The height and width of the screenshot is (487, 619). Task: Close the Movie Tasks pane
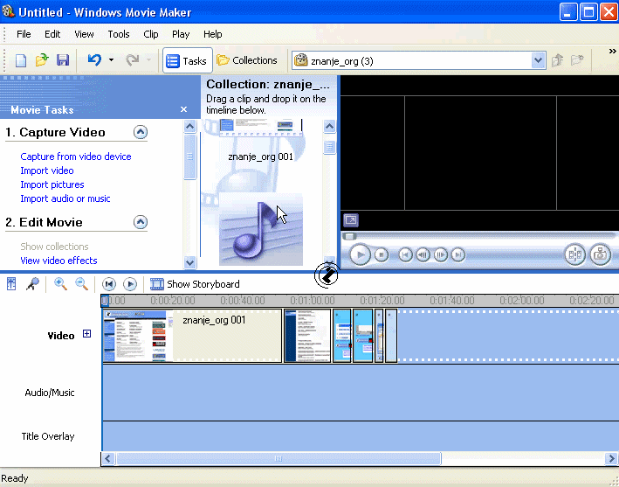coord(183,109)
